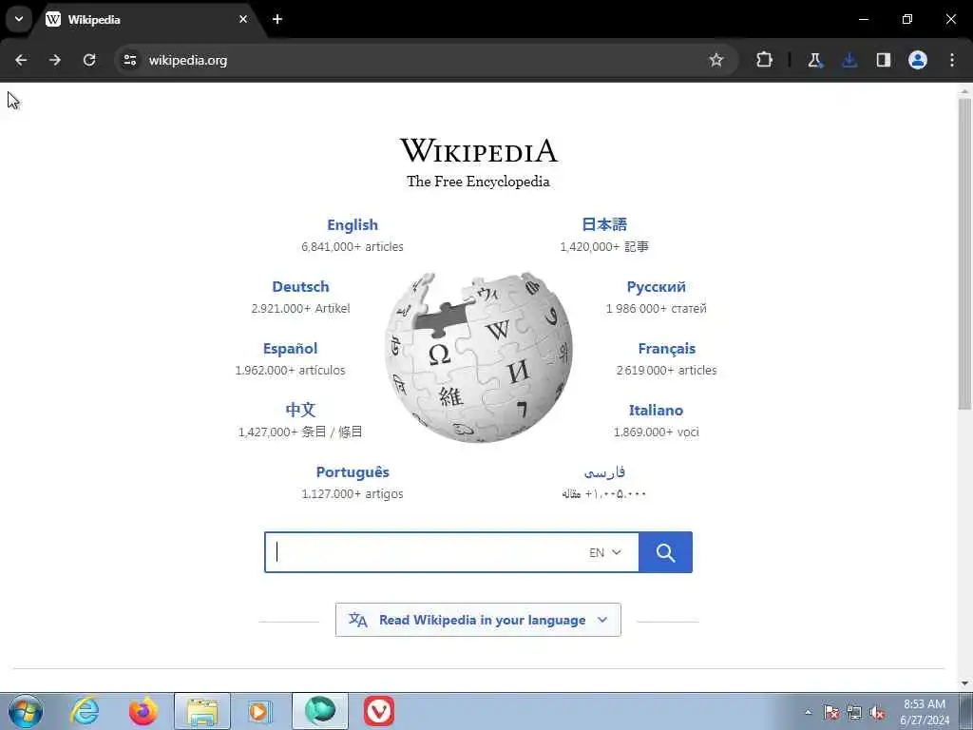Expand the tab search dropdown arrow
The height and width of the screenshot is (730, 973).
[19, 19]
